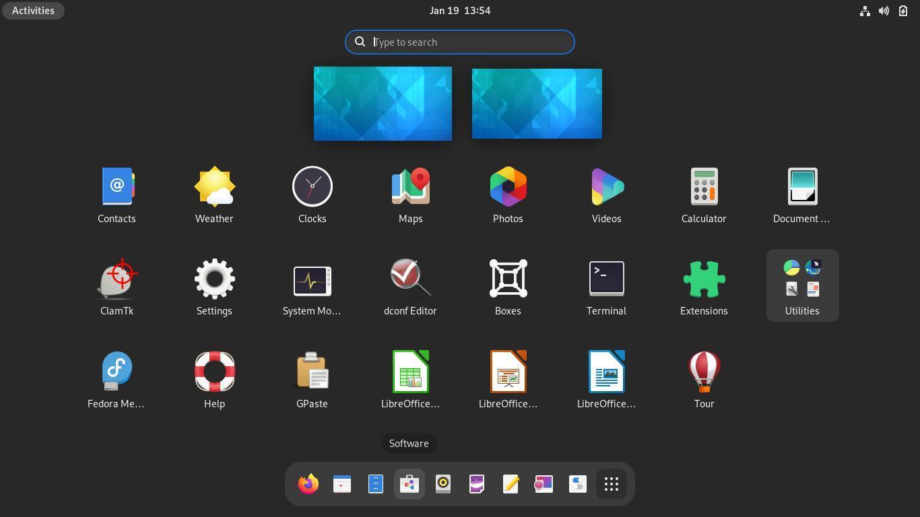Viewport: 920px width, 517px height.
Task: Toggle the Show Apps grid button
Action: (611, 484)
